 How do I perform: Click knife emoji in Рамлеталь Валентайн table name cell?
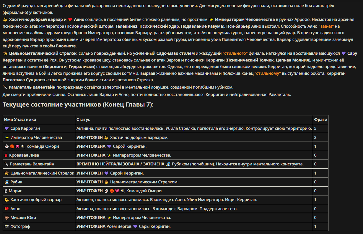pyautogui.click(x=6, y=164)
